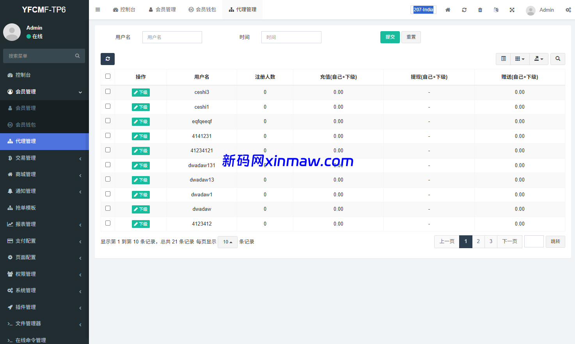575x344 pixels.
Task: Click the trash icon to clear cache
Action: coord(480,10)
